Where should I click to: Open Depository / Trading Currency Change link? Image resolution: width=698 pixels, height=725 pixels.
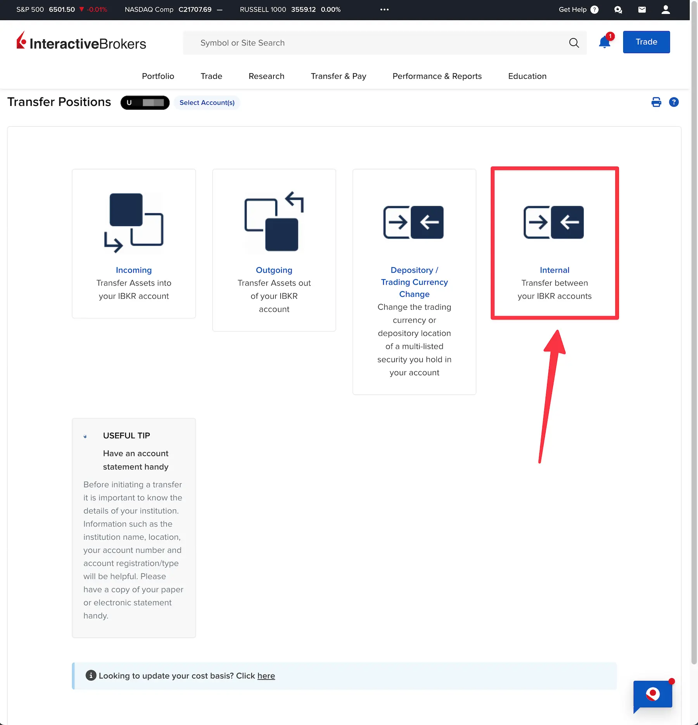pyautogui.click(x=415, y=282)
